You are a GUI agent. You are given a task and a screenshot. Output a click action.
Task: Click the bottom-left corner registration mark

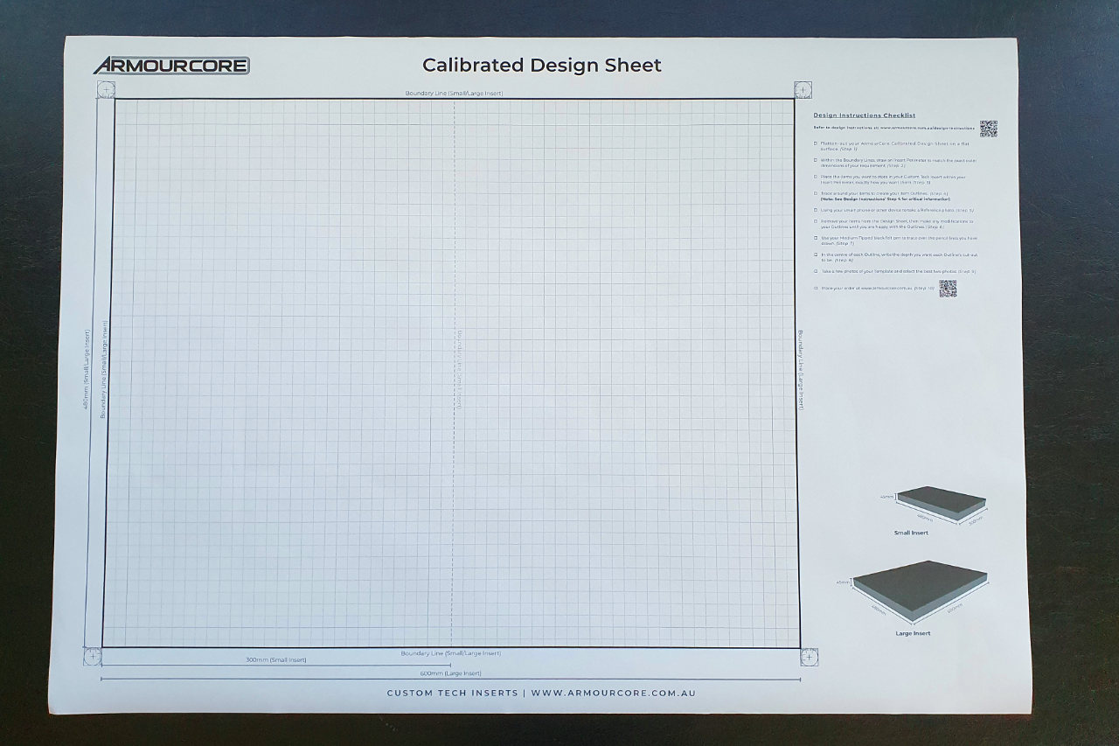tap(93, 656)
